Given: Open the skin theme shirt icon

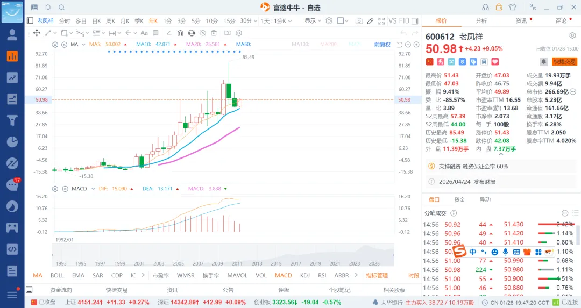Looking at the screenshot, I should 513,7.
